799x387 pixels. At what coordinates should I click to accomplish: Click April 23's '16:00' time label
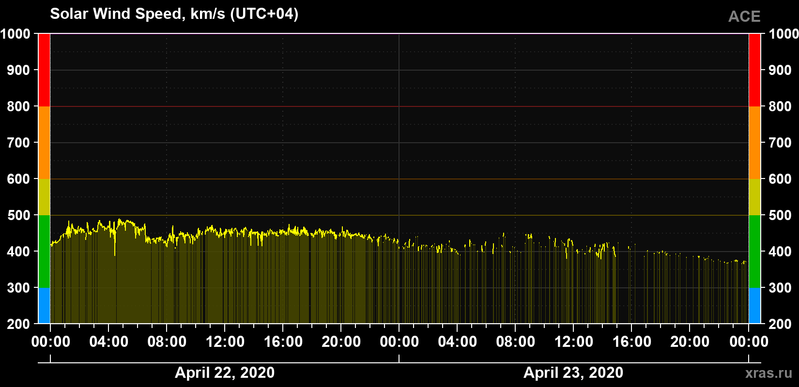(631, 342)
